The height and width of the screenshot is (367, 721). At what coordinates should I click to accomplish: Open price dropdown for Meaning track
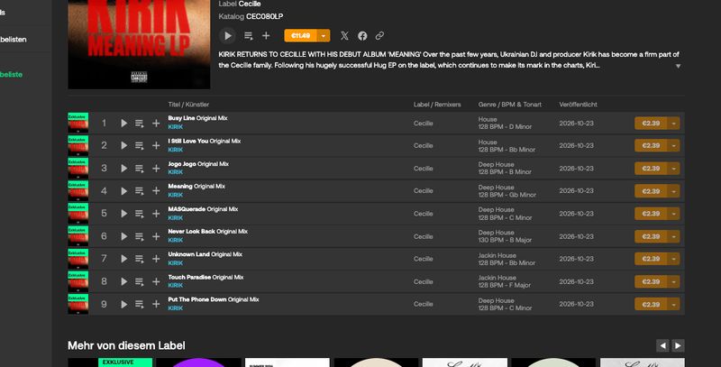[673, 191]
